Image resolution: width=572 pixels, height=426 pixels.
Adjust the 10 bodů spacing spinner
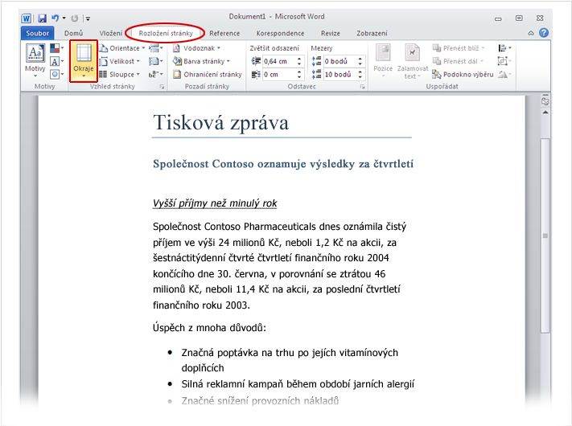click(x=360, y=74)
